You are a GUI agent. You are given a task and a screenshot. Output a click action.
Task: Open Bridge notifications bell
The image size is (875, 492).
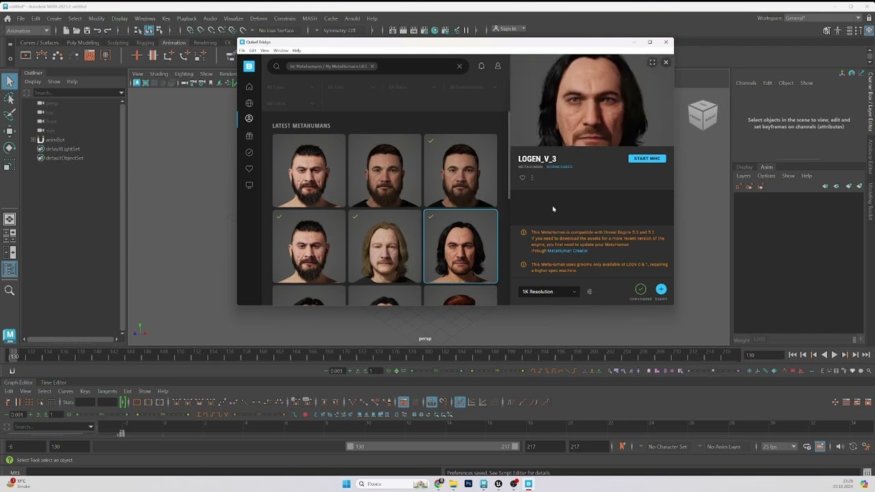coord(481,66)
